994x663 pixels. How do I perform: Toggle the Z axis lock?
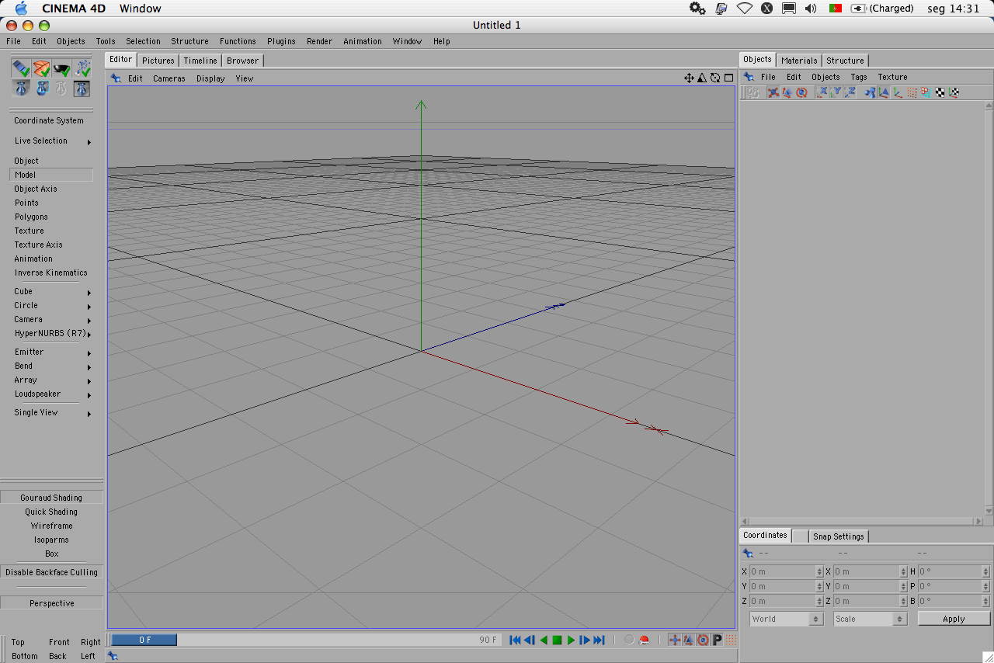pos(850,92)
